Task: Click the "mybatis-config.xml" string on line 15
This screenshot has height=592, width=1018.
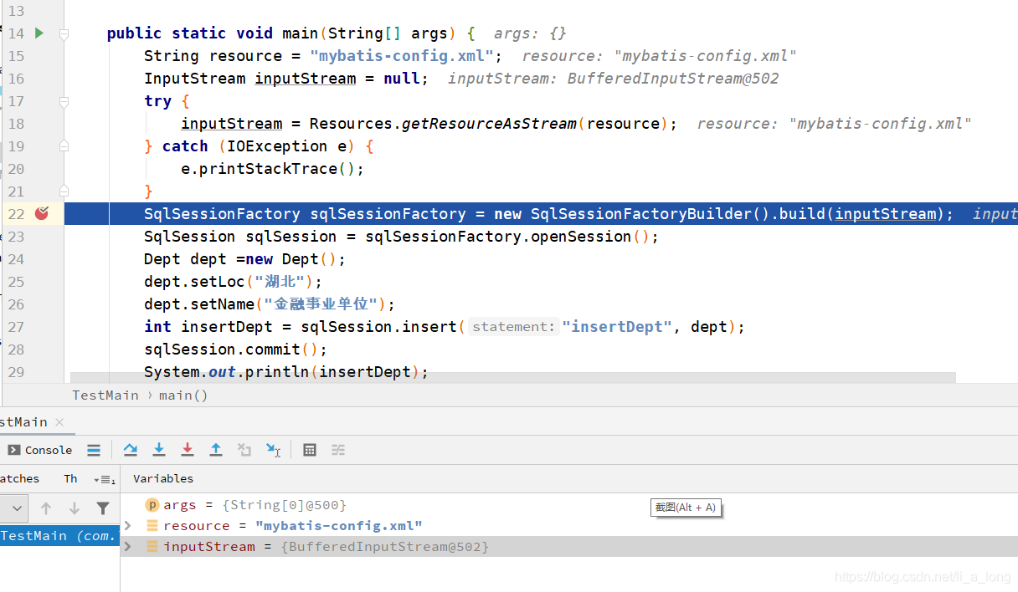Action: click(x=401, y=56)
